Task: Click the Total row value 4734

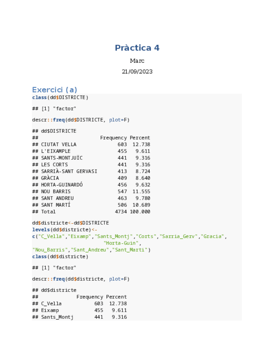Action: pyautogui.click(x=120, y=211)
